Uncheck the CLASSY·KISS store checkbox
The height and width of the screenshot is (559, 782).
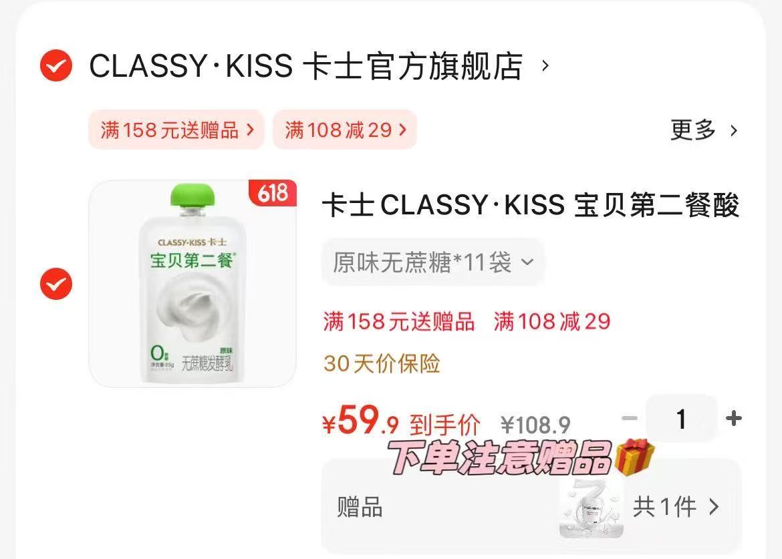tap(56, 65)
